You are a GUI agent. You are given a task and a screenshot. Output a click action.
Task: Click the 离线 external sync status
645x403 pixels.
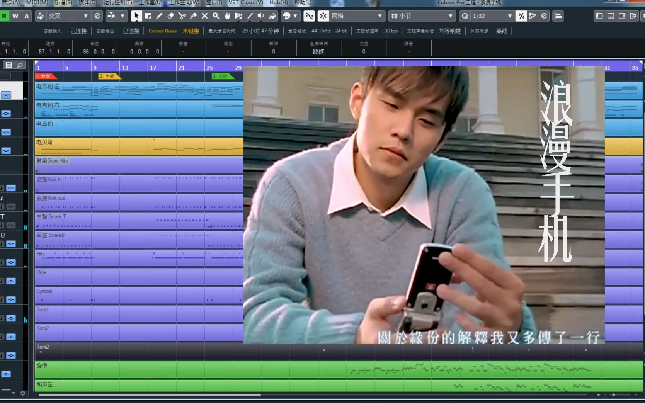pos(502,31)
